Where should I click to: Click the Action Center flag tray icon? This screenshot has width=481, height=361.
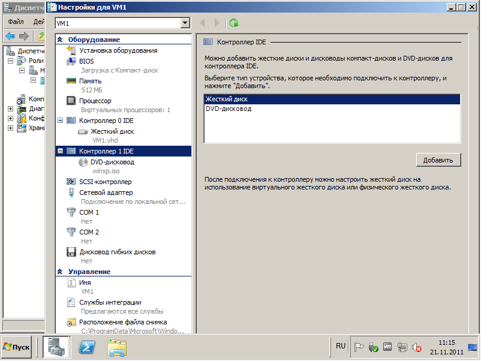click(x=359, y=347)
